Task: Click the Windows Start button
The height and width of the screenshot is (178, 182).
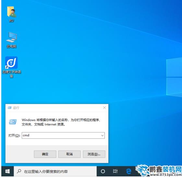Action: 7,171
